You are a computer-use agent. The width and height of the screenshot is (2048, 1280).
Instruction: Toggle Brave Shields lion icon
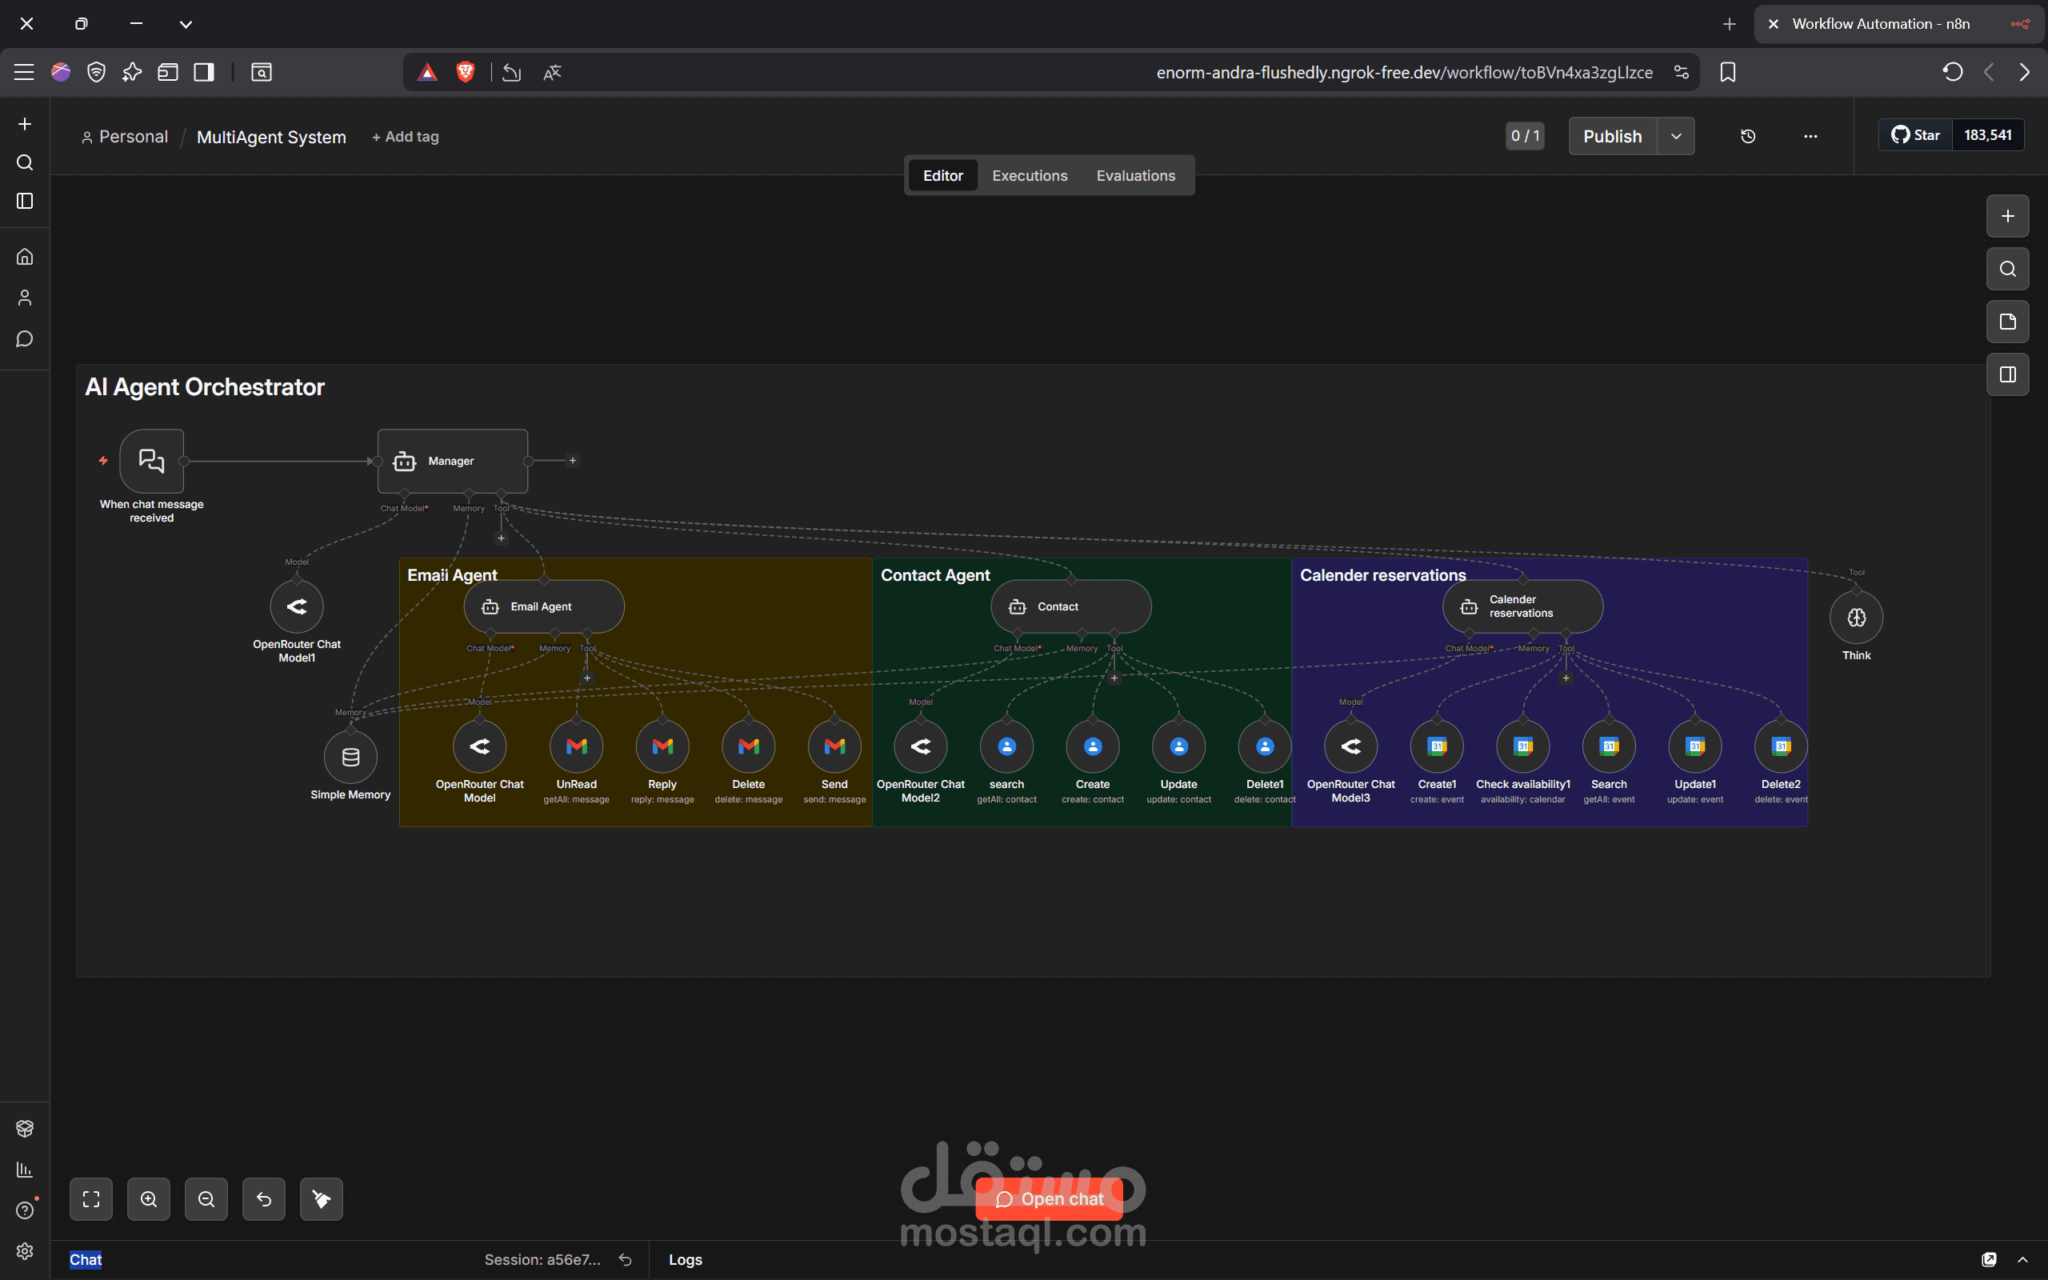465,72
